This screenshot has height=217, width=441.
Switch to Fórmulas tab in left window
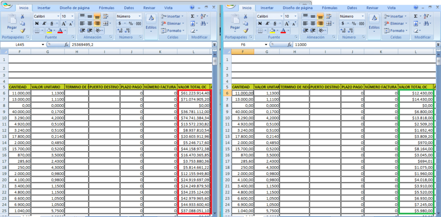point(106,8)
